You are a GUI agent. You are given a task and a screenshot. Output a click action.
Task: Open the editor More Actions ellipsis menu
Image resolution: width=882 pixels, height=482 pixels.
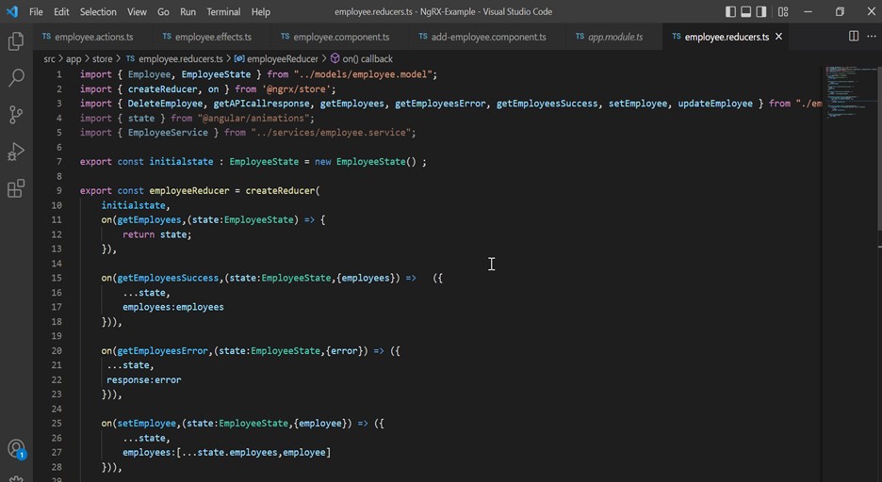871,37
